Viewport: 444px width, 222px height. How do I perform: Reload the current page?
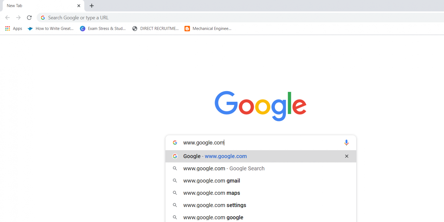pyautogui.click(x=29, y=18)
